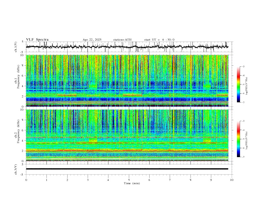Click the "-3" label on lower color bar
This screenshot has width=261, height=202.
(243, 121)
